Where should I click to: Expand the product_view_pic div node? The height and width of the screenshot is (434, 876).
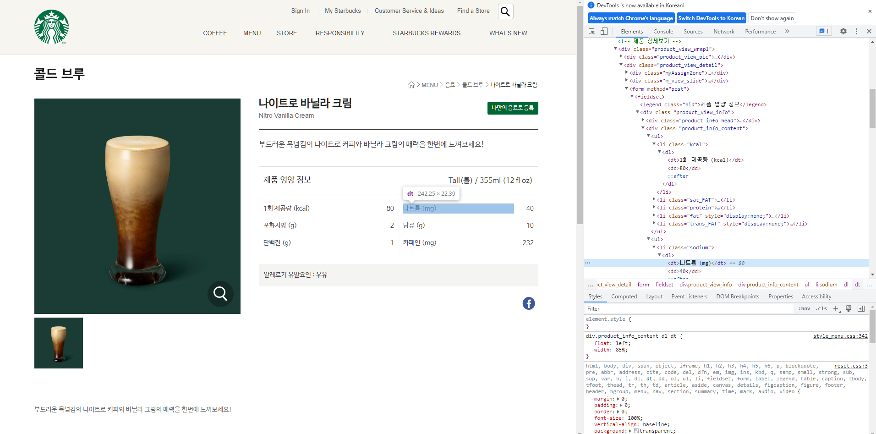pos(621,56)
